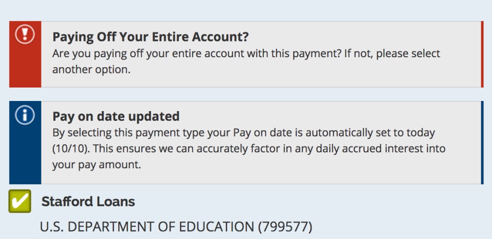Click 'your pay amount.' at the info message end
This screenshot has width=492, height=239.
[x=97, y=165]
